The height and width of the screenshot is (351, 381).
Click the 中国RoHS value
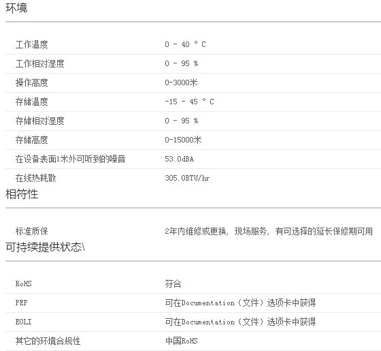181,341
